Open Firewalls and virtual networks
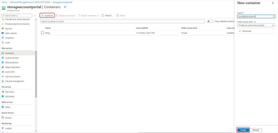 (17, 19)
